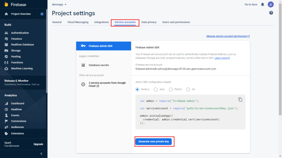The image size is (282, 158).
Task: Click Generate new private key button
Action: (154, 142)
